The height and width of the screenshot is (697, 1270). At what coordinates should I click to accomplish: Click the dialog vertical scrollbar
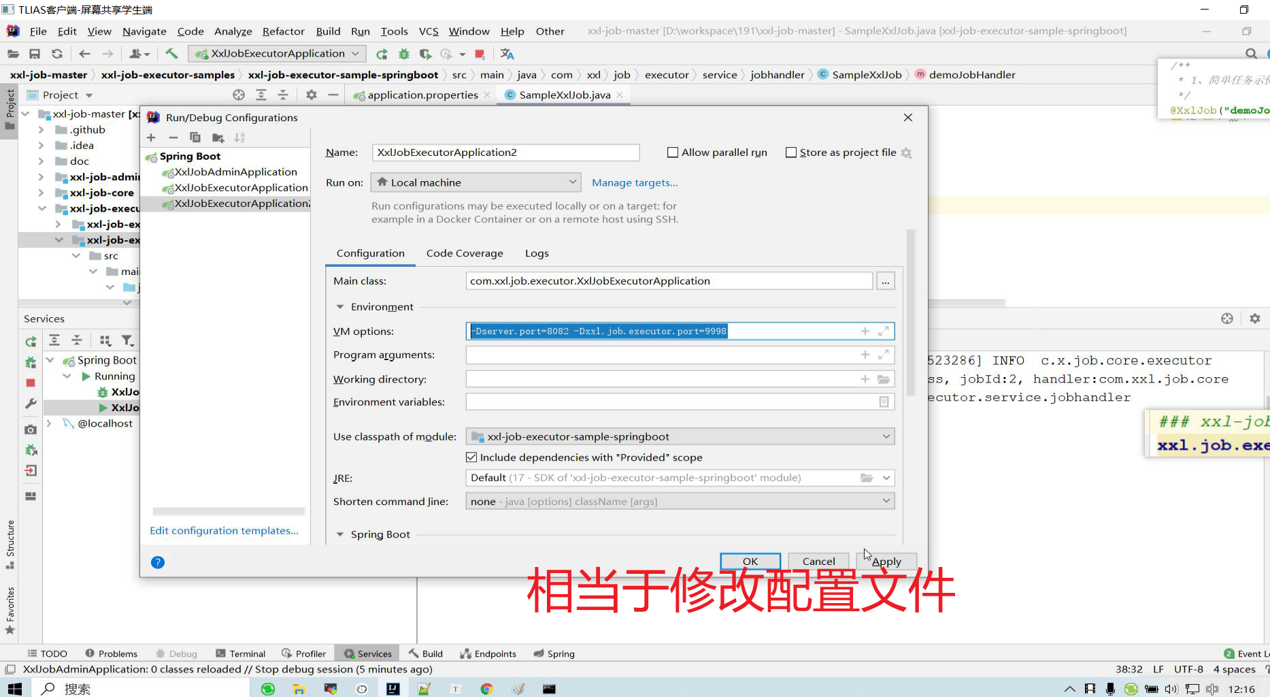click(x=911, y=313)
